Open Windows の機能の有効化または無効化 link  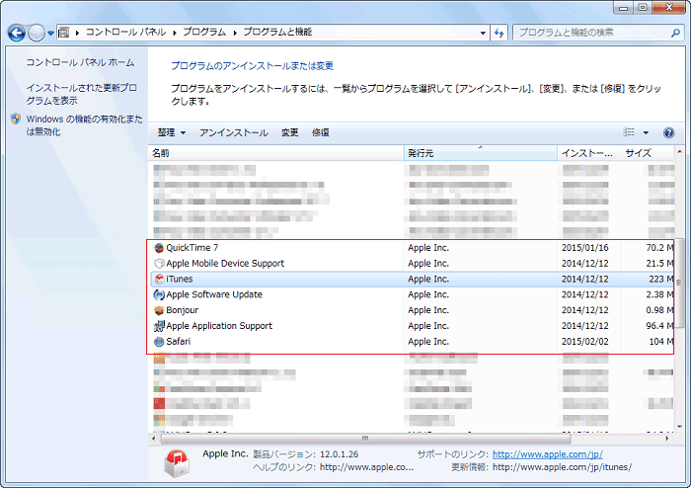pos(84,125)
